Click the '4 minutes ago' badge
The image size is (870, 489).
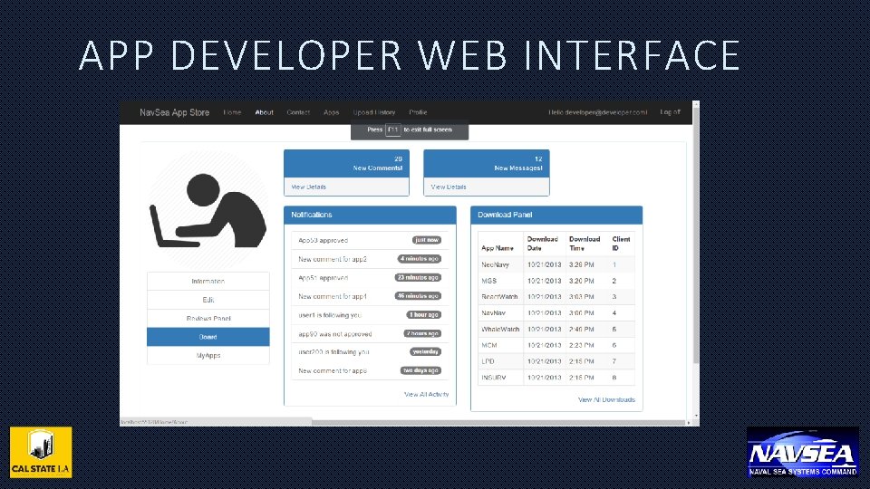[x=420, y=259]
